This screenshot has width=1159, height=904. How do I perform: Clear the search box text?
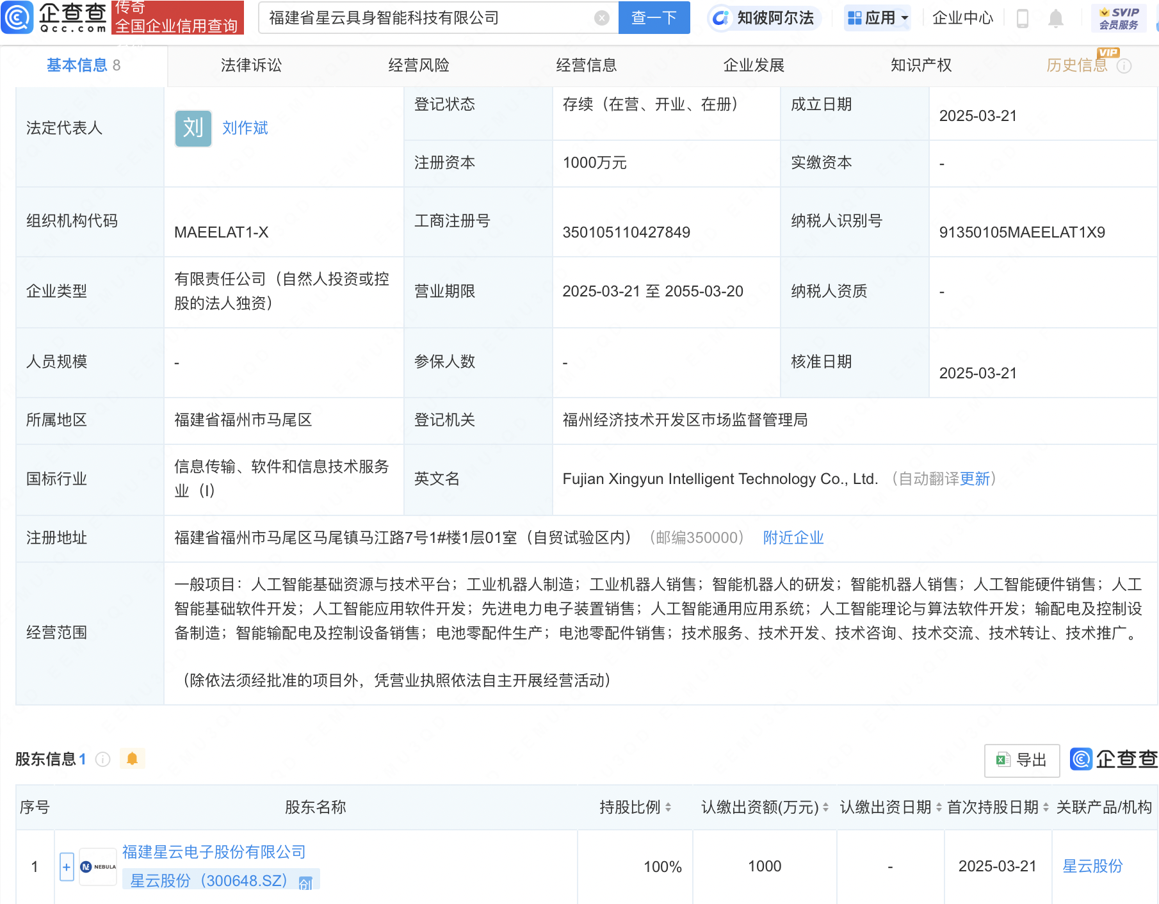click(x=601, y=18)
